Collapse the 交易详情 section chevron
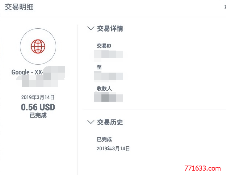226x175 pixels. click(x=91, y=28)
